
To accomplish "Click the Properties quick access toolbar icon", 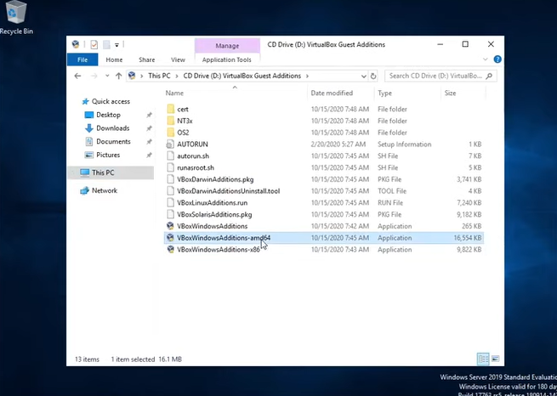I will (94, 44).
